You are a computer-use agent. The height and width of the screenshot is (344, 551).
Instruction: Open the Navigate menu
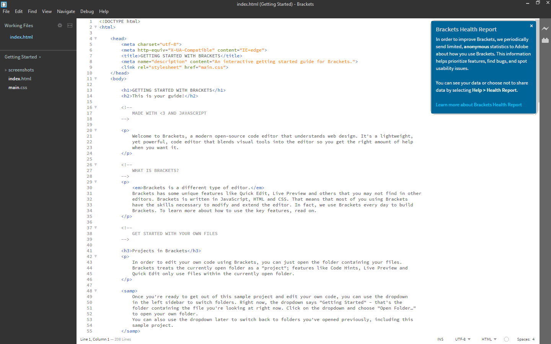tap(66, 11)
